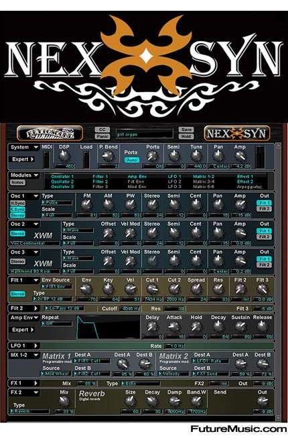
Task: Adjust the FX 2 Mix knob
Action: (x=64, y=401)
